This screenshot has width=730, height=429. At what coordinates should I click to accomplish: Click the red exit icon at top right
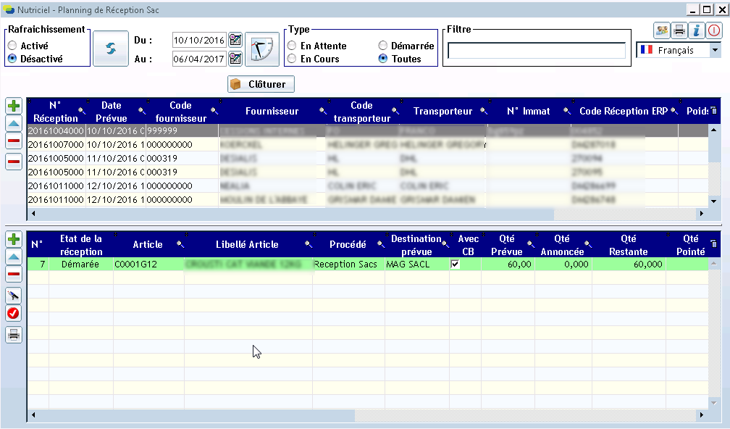(714, 30)
